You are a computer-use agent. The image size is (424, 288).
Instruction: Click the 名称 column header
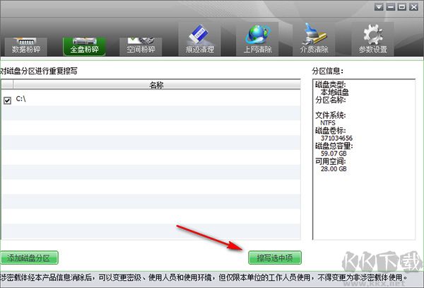(x=157, y=85)
